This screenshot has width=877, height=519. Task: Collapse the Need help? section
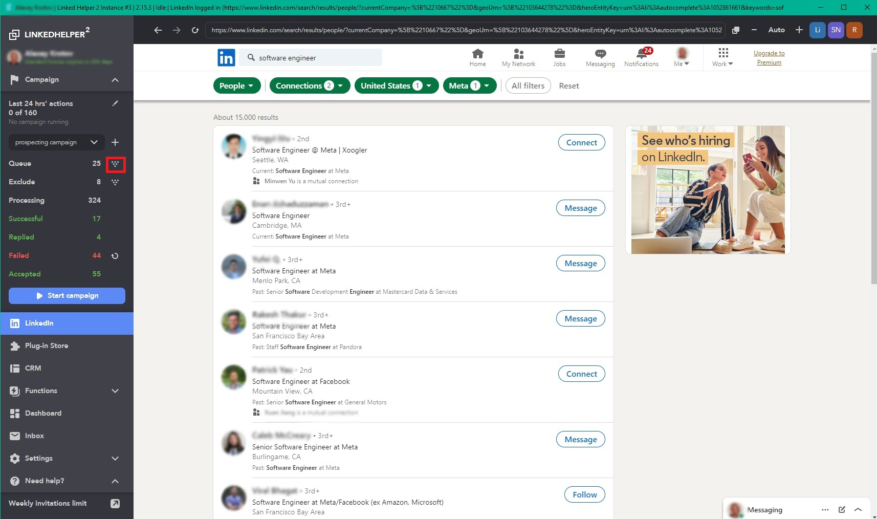pos(115,481)
